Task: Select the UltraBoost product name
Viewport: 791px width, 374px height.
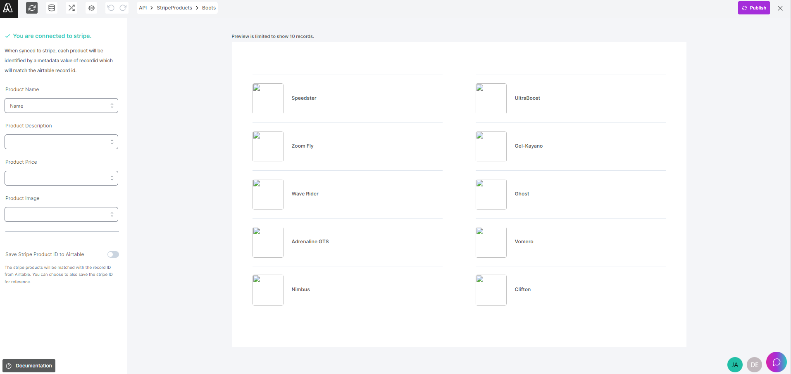Action: pos(527,98)
